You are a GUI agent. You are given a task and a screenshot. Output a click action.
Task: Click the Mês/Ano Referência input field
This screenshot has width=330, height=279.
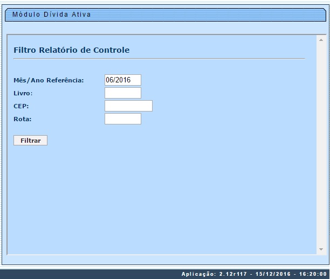coord(122,80)
